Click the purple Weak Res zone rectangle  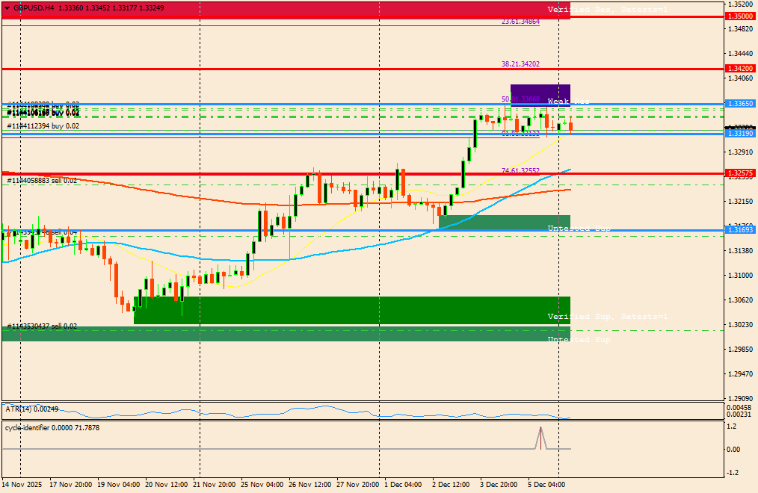tap(540, 94)
